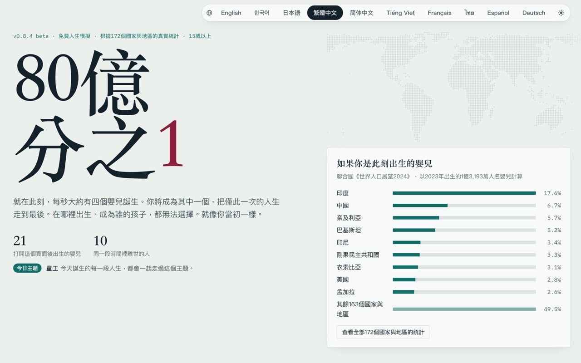Open 查看全部172個國家與地區的統計 button
The image size is (581, 363).
tap(383, 332)
